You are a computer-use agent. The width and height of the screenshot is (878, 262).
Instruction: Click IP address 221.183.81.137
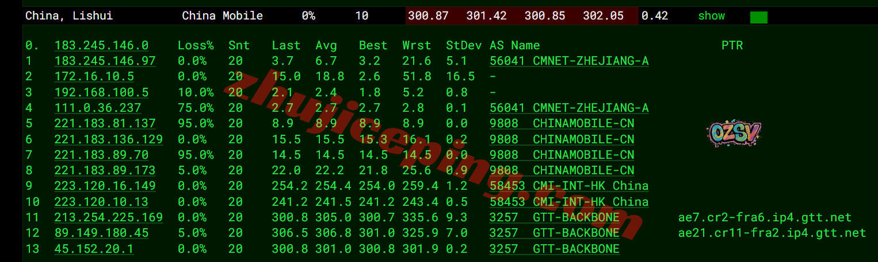click(x=105, y=123)
